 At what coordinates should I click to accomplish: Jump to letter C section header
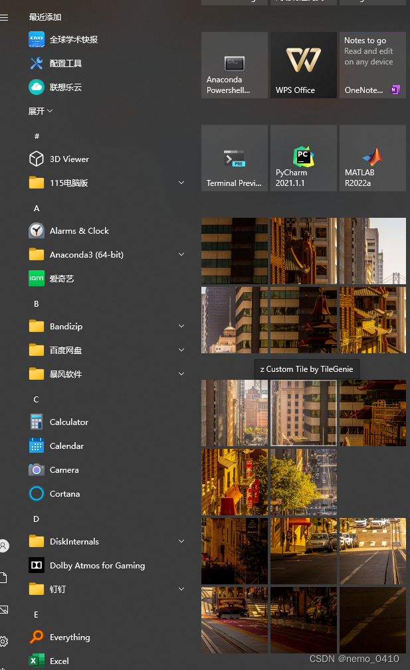[37, 400]
